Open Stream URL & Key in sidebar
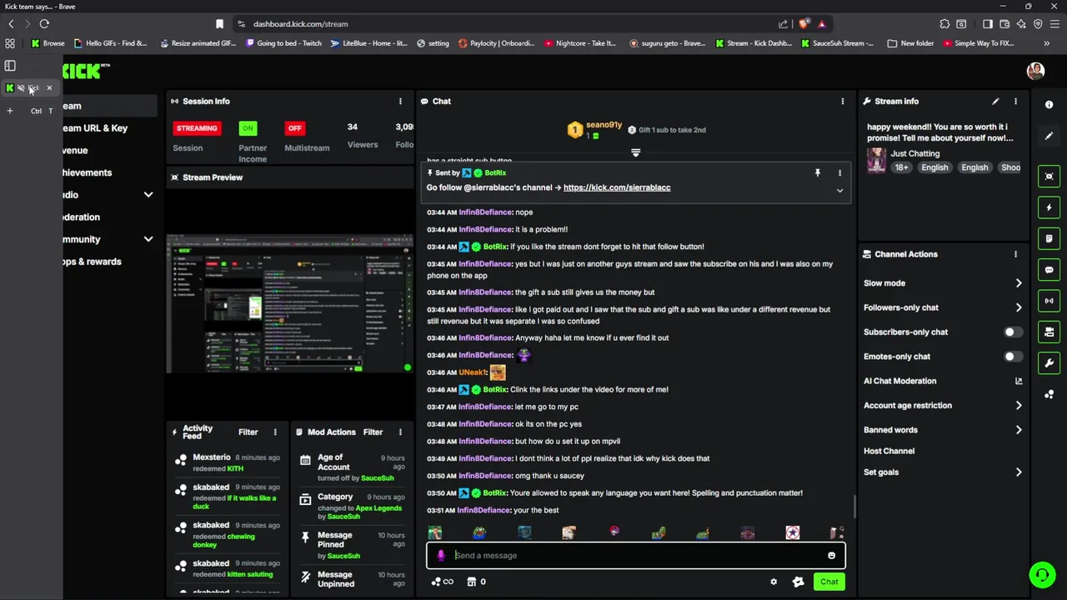The height and width of the screenshot is (600, 1067). click(x=95, y=128)
